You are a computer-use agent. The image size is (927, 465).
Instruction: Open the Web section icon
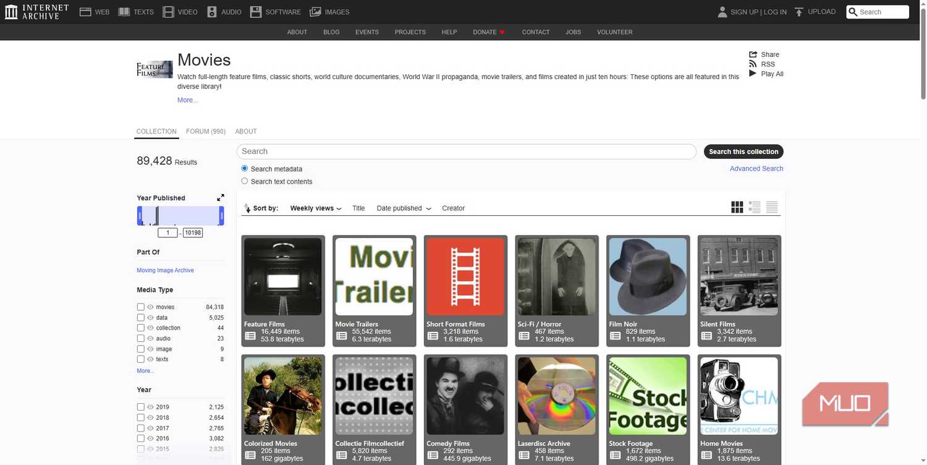pos(85,12)
